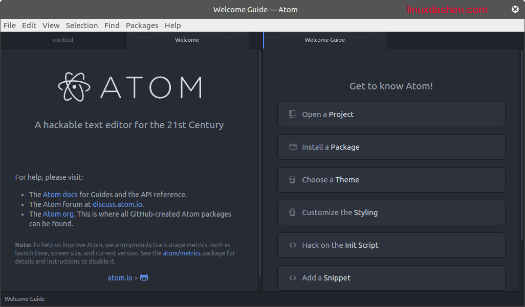
Task: Open the Atom docs link
Action: click(x=60, y=195)
